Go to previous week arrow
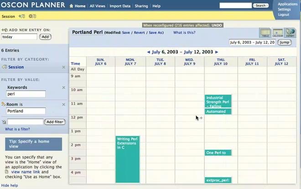Image resolution: width=301 pixels, height=189 pixels. (x=148, y=52)
